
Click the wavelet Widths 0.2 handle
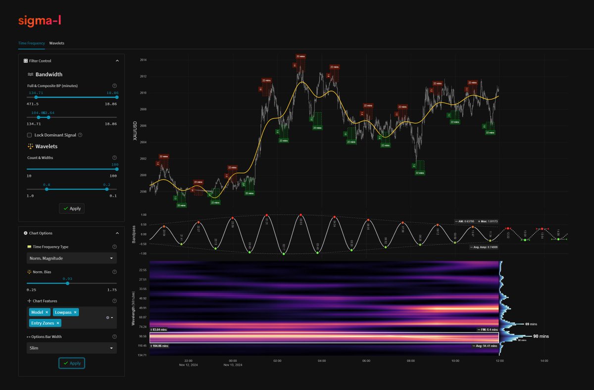107,189
